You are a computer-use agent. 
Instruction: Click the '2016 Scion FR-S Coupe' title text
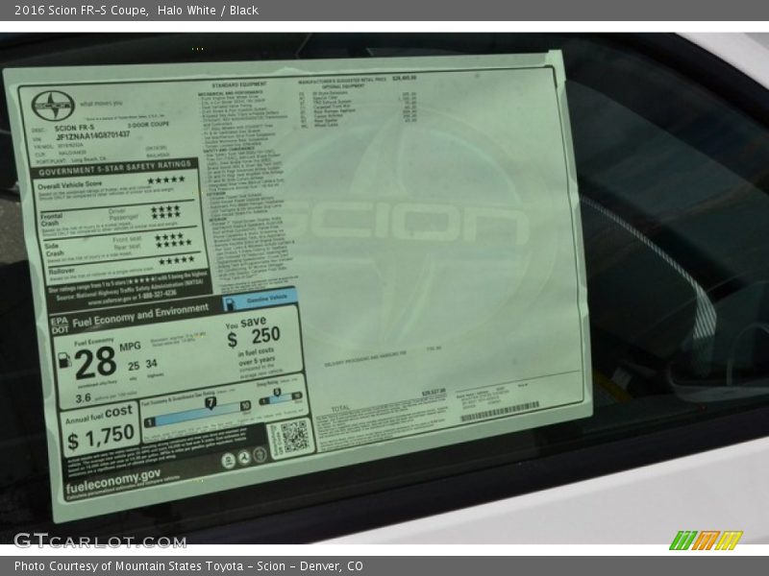coord(81,11)
